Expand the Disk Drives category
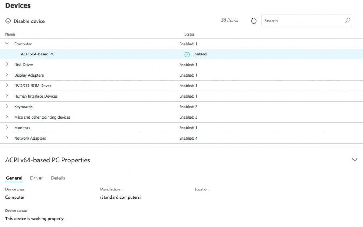The height and width of the screenshot is (227, 363). coord(7,64)
